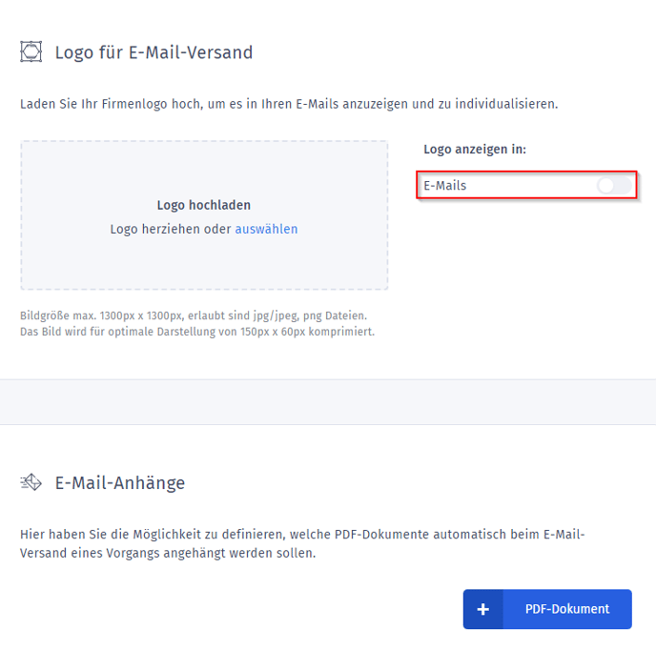The image size is (656, 671).
Task: Click the Hier haben Sie die Möglichkeit text
Action: tap(302, 535)
